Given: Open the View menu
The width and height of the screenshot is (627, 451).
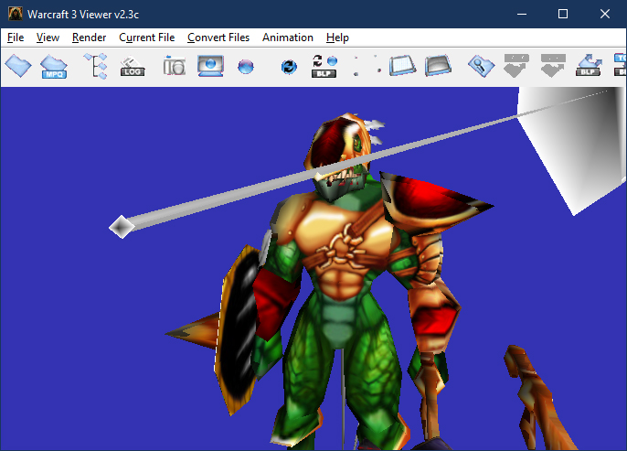Looking at the screenshot, I should (48, 38).
